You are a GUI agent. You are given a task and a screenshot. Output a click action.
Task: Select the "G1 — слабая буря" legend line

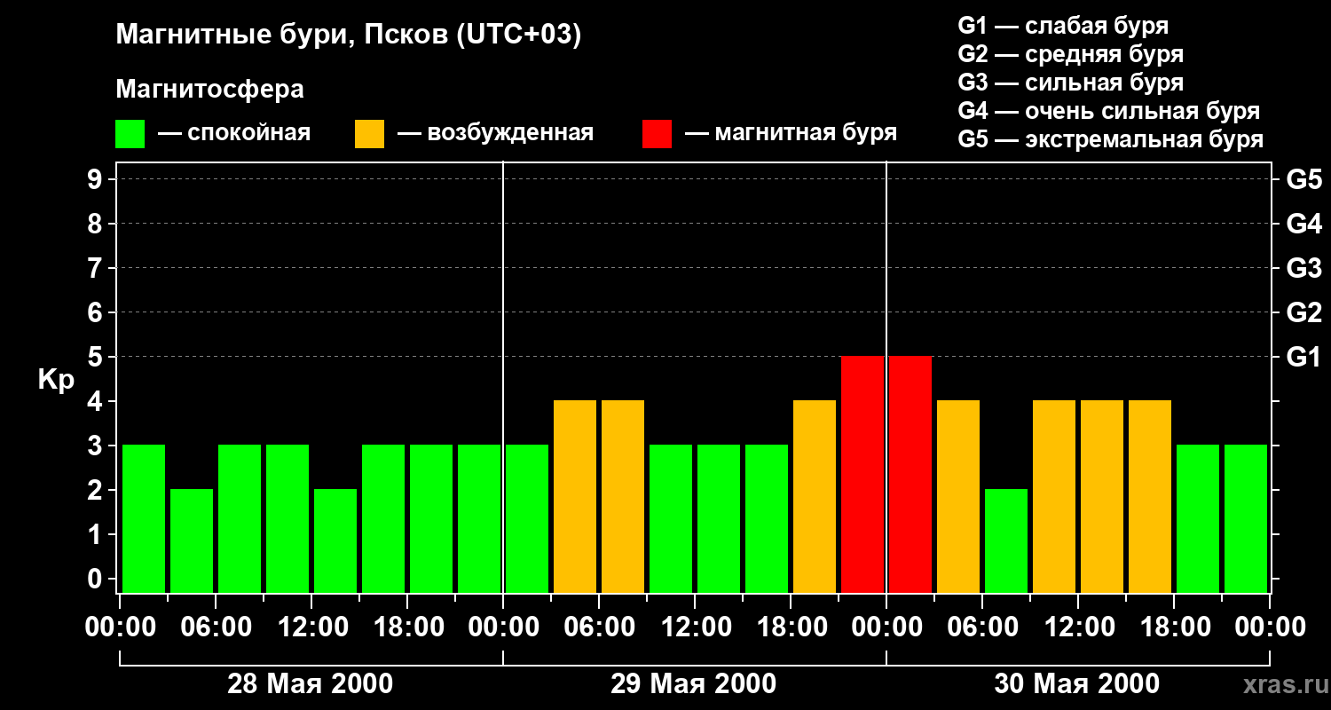tap(1063, 26)
